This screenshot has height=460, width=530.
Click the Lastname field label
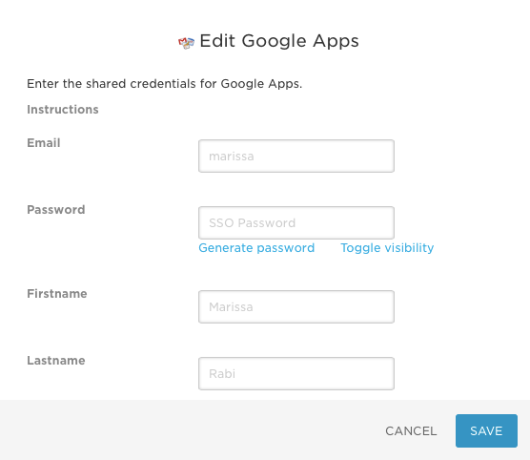click(x=56, y=360)
